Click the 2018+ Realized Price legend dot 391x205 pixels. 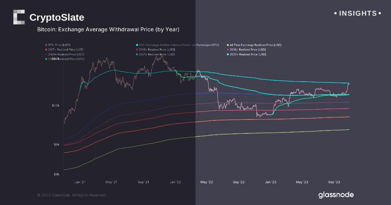point(136,49)
